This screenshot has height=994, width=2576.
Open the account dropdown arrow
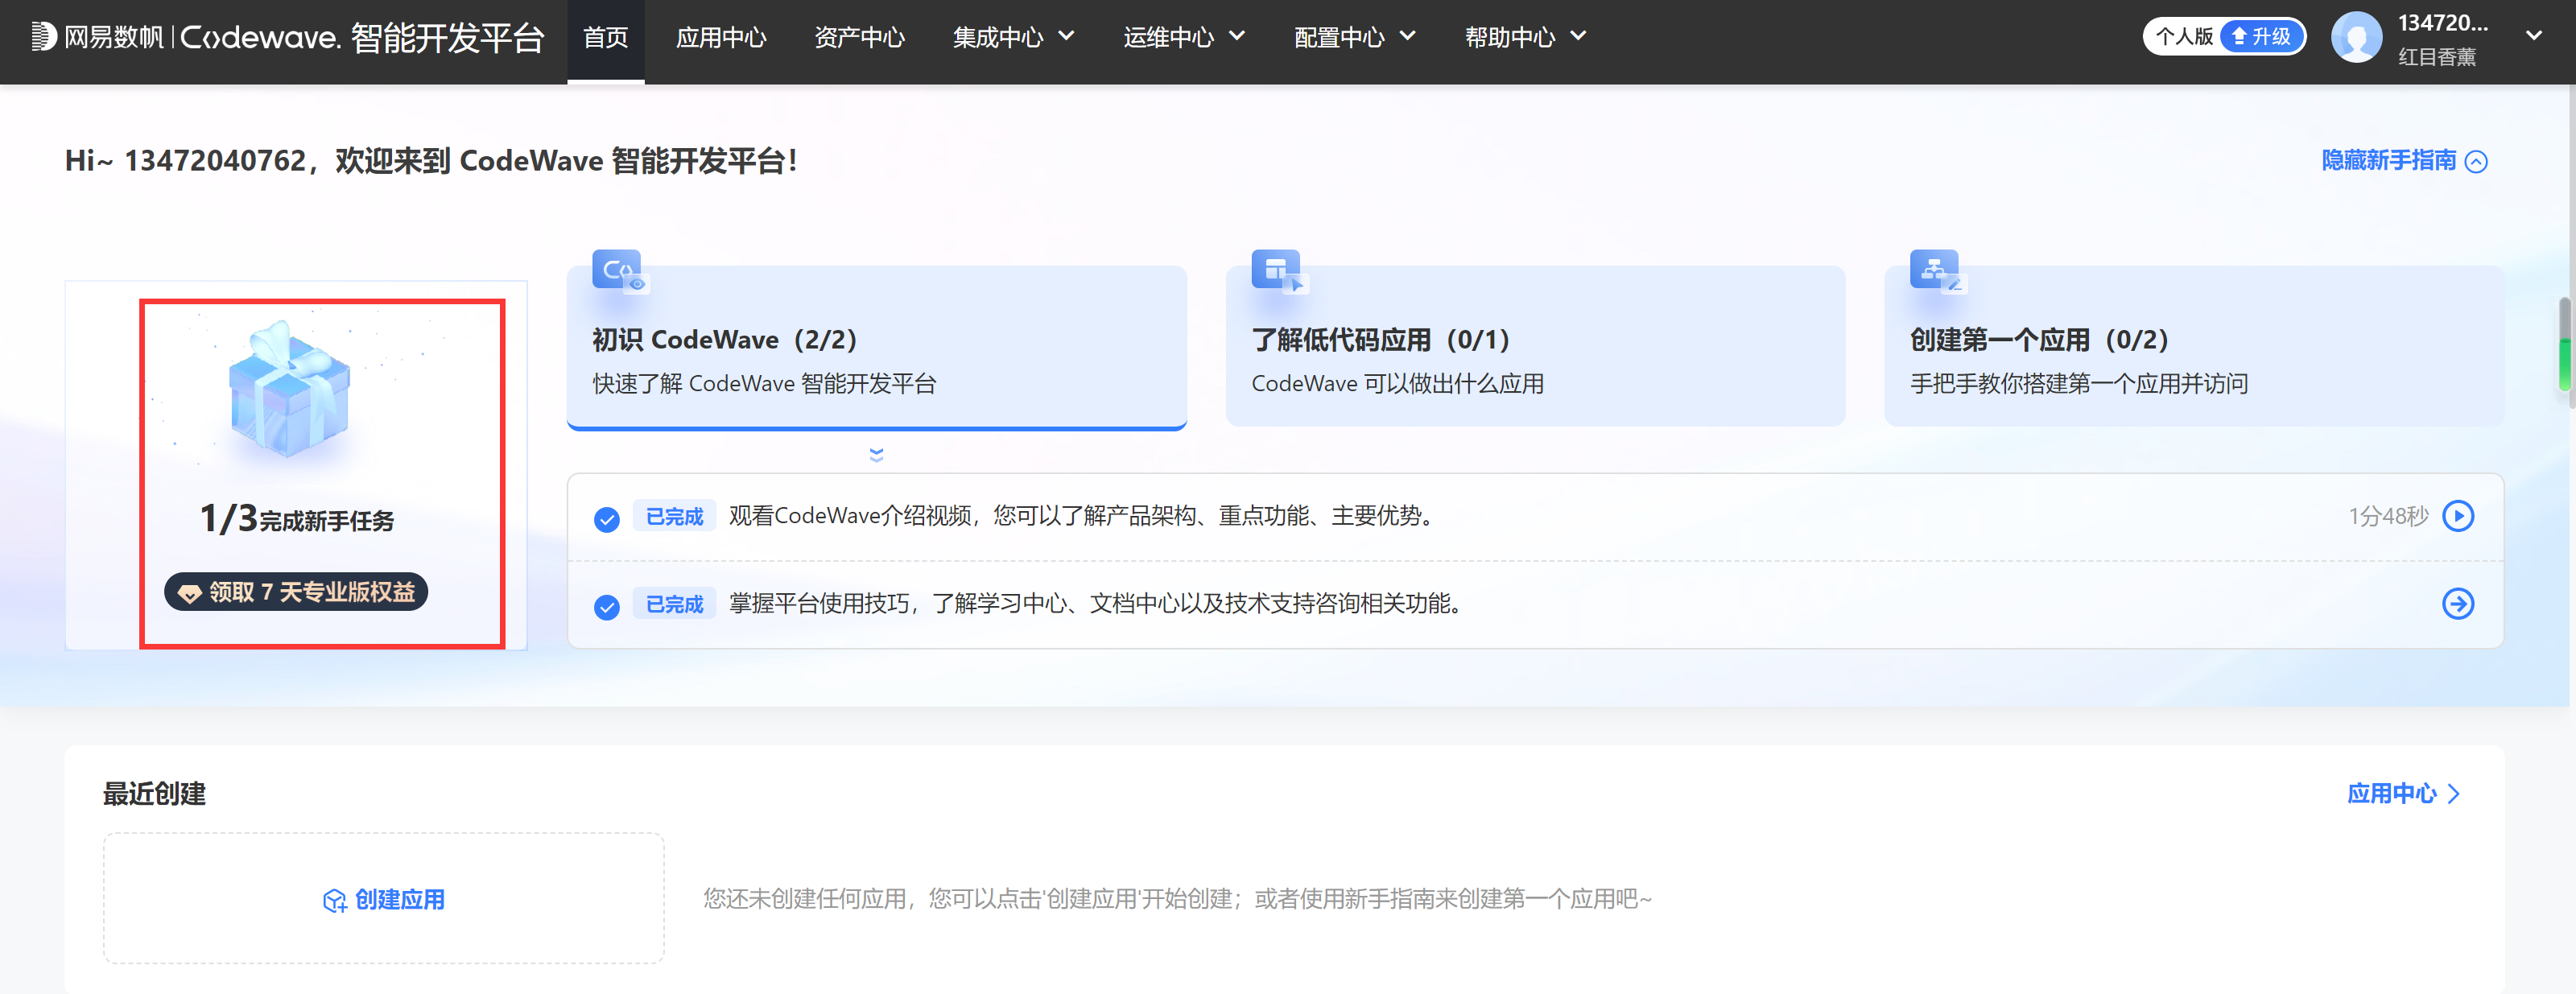2533,36
